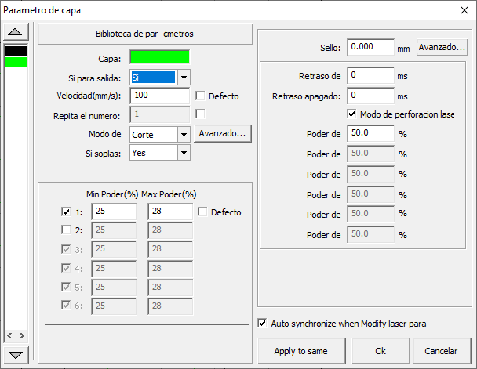Click the down arrow below layer list
The height and width of the screenshot is (369, 477).
pos(16,354)
